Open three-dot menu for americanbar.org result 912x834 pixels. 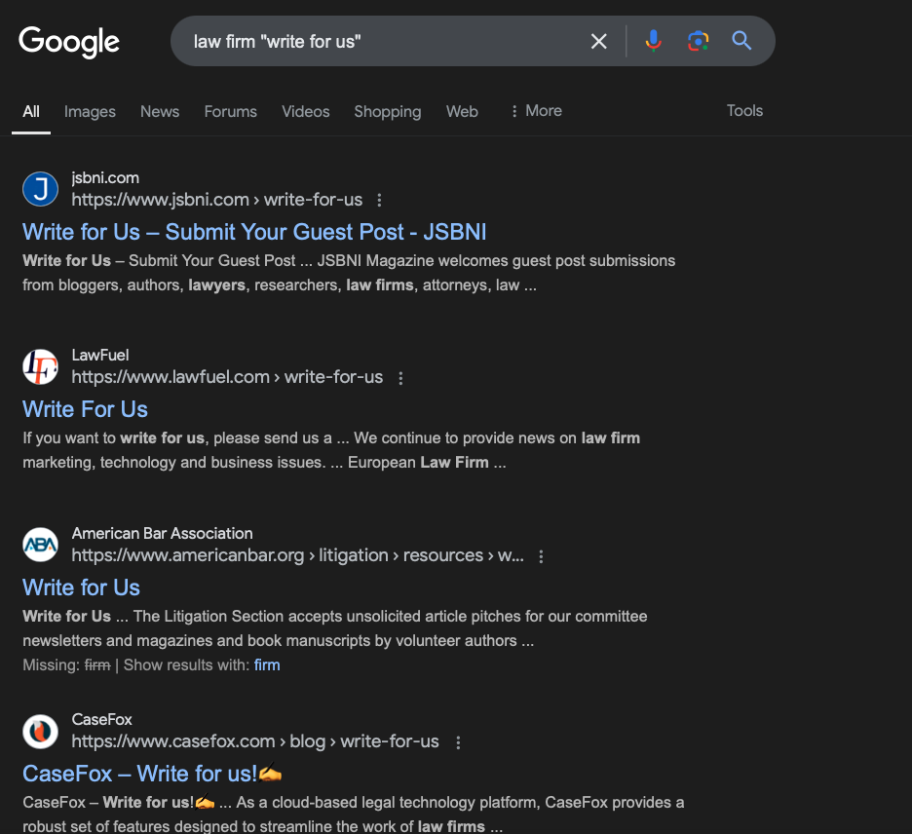pyautogui.click(x=541, y=556)
